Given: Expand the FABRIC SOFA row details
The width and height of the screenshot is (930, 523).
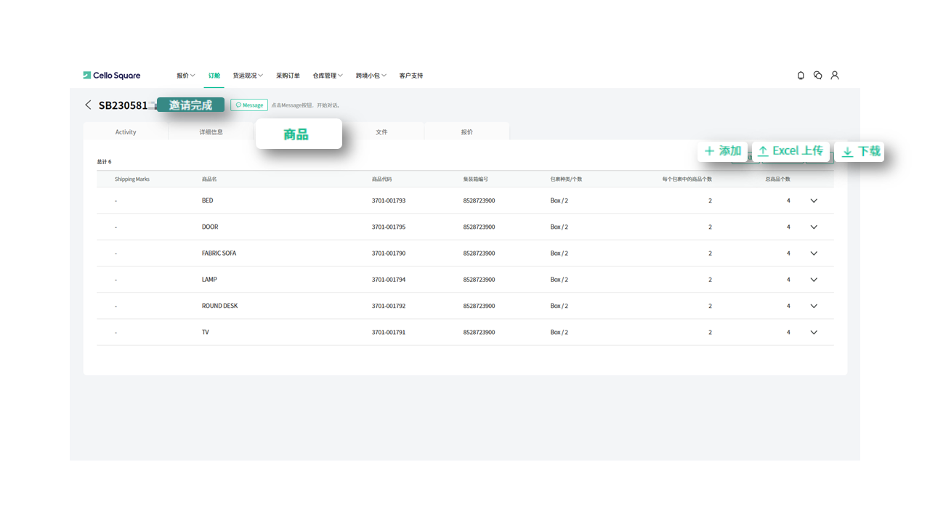Looking at the screenshot, I should point(814,254).
